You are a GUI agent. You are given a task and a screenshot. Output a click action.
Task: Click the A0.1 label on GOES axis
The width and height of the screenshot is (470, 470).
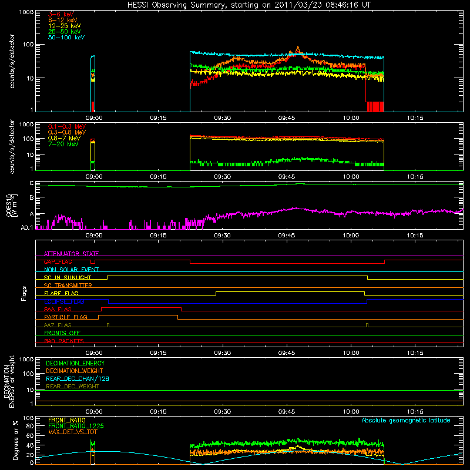tap(26, 228)
